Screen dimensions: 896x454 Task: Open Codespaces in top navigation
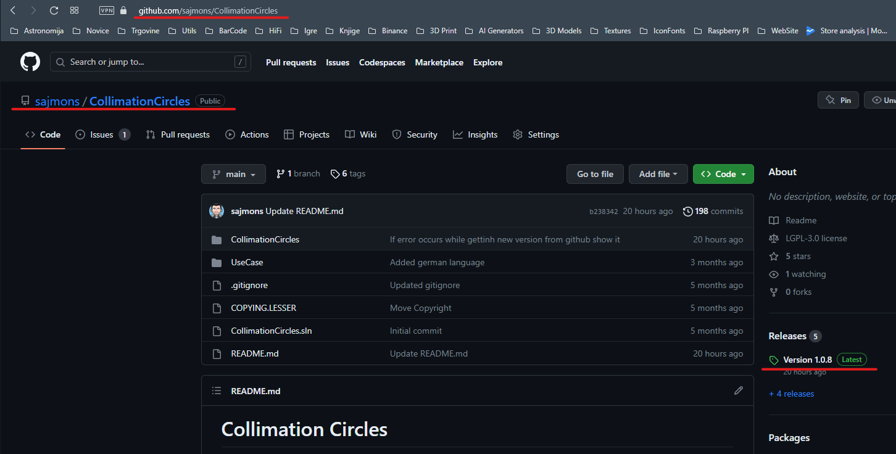pos(382,62)
